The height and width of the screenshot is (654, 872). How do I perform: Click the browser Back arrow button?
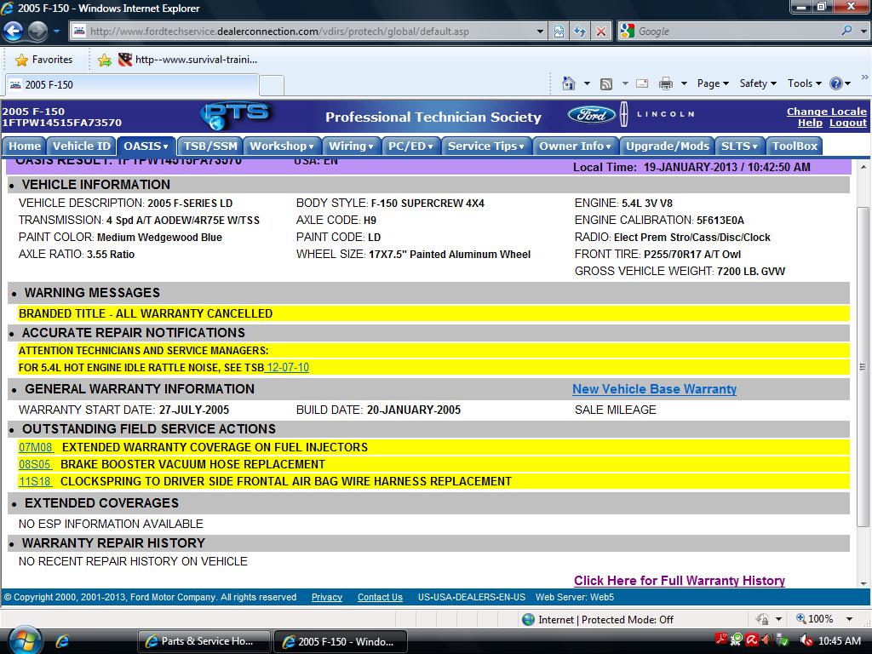13,32
